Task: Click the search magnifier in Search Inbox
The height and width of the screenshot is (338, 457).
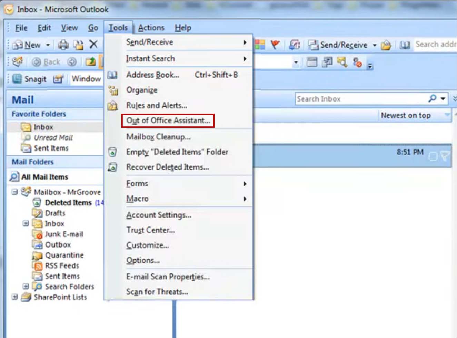Action: pyautogui.click(x=432, y=98)
